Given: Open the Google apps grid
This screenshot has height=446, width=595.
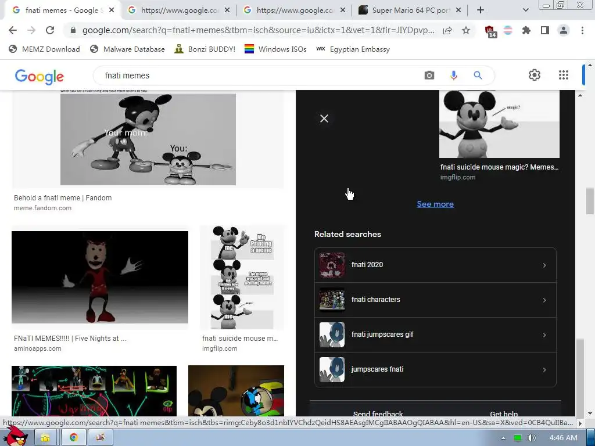Looking at the screenshot, I should click(x=564, y=75).
